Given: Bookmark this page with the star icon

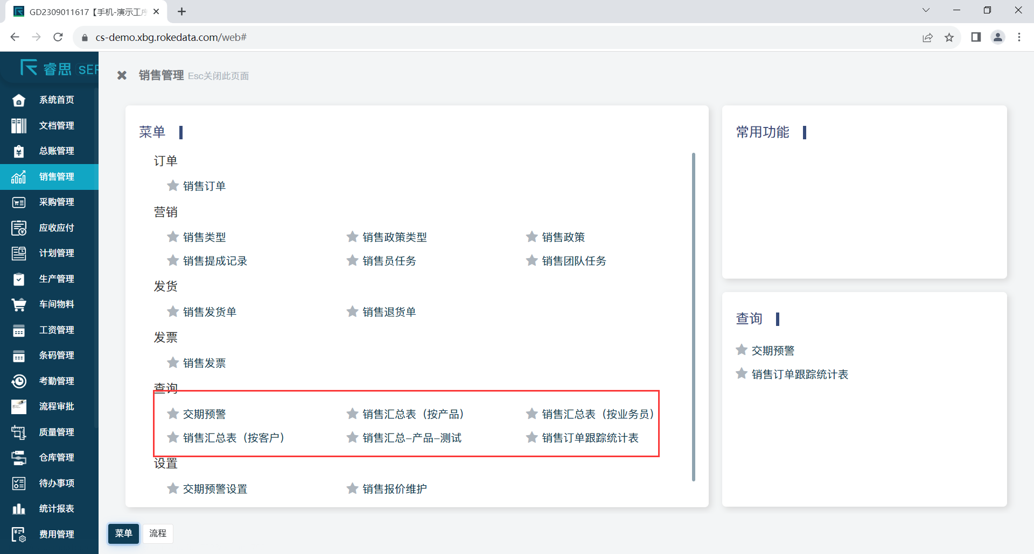Looking at the screenshot, I should click(x=949, y=37).
